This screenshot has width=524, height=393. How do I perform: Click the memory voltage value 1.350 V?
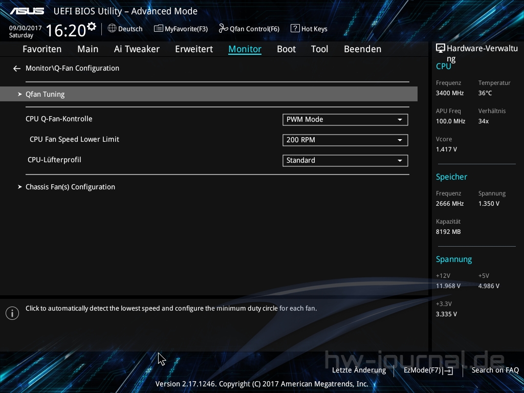point(489,204)
